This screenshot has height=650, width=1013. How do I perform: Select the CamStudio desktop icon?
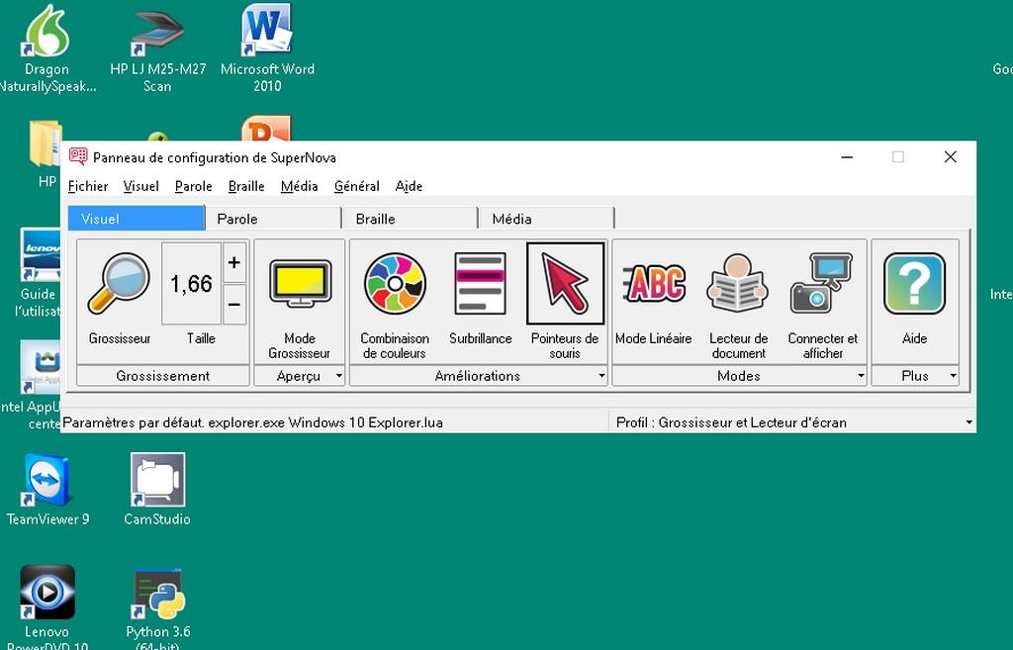click(157, 489)
